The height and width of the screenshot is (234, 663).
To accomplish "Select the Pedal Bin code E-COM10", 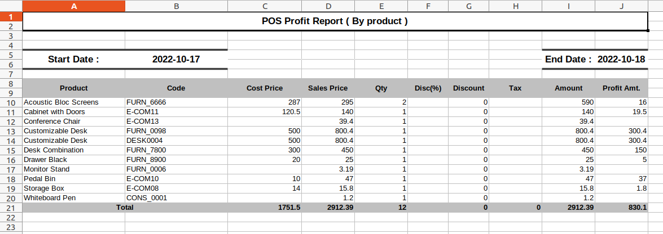I will pyautogui.click(x=176, y=179).
